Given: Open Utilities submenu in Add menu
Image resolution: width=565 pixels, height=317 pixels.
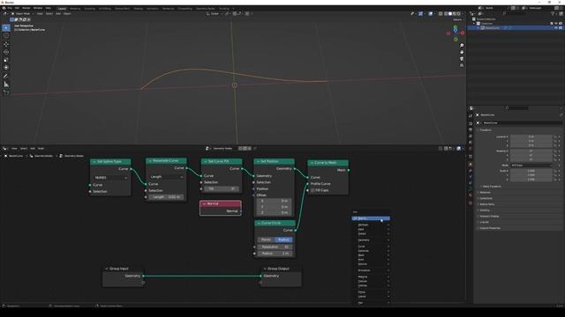Looking at the screenshot, I should [371, 285].
